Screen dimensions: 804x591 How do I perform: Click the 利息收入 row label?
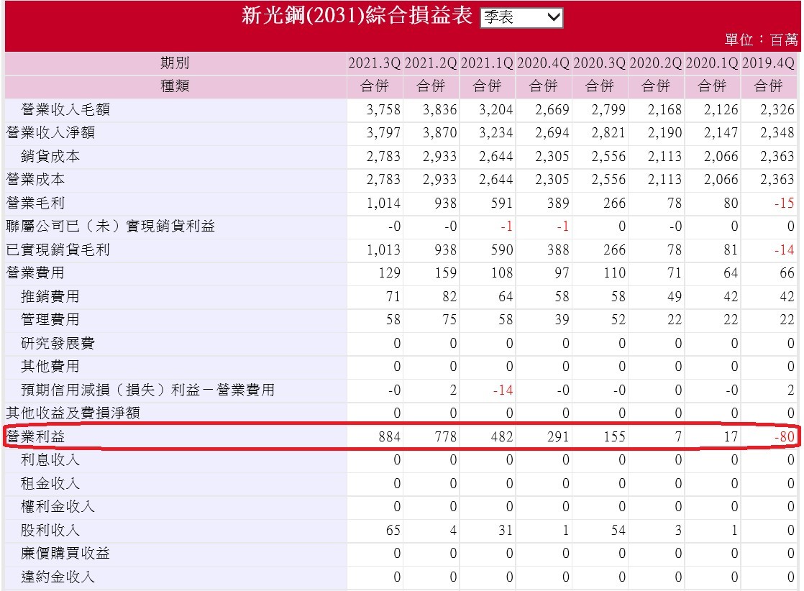click(50, 459)
